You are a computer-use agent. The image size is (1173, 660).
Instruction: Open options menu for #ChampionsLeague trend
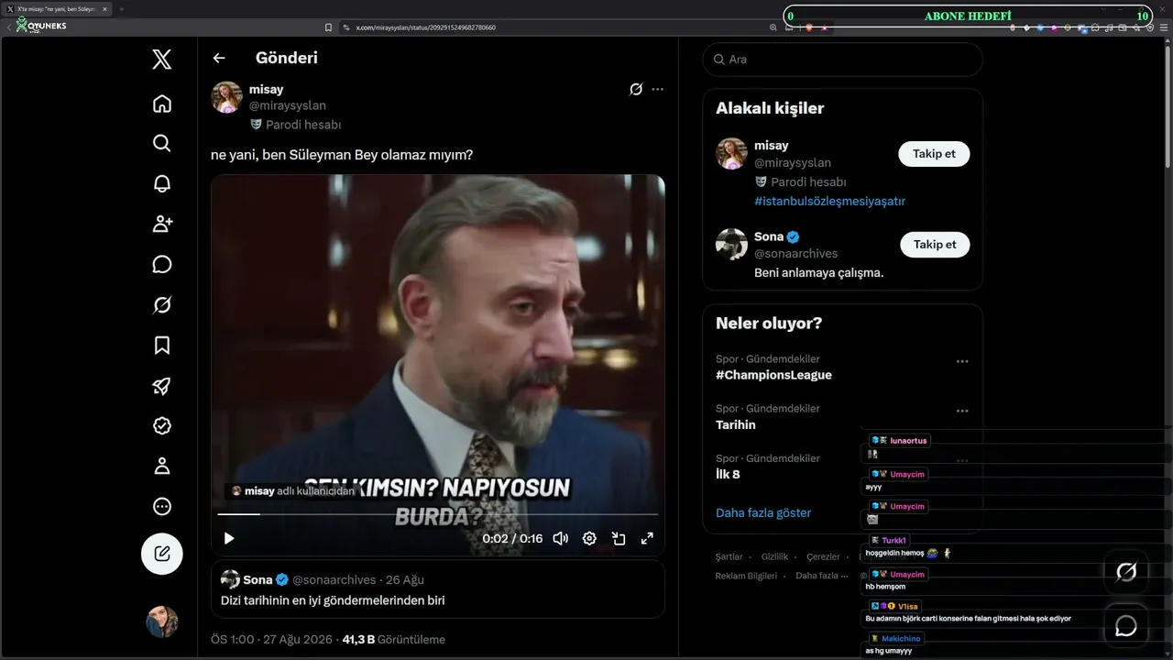[962, 361]
